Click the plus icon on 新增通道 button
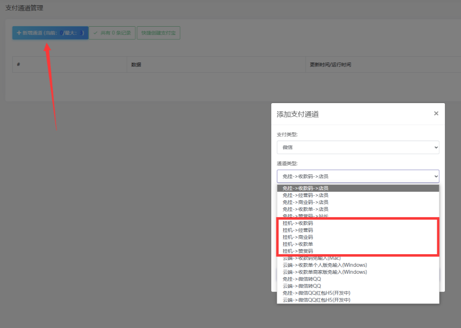461x328 pixels. click(x=18, y=33)
